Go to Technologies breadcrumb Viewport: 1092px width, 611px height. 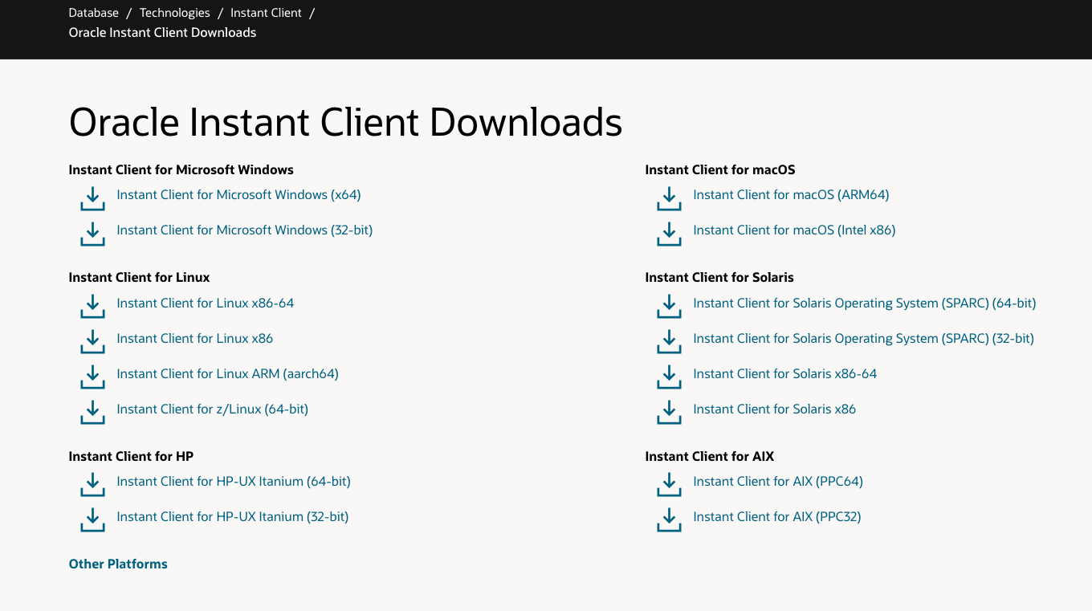click(175, 13)
